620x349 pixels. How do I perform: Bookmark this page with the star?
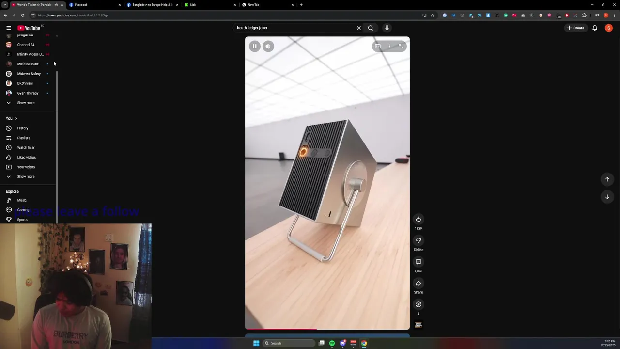433,15
